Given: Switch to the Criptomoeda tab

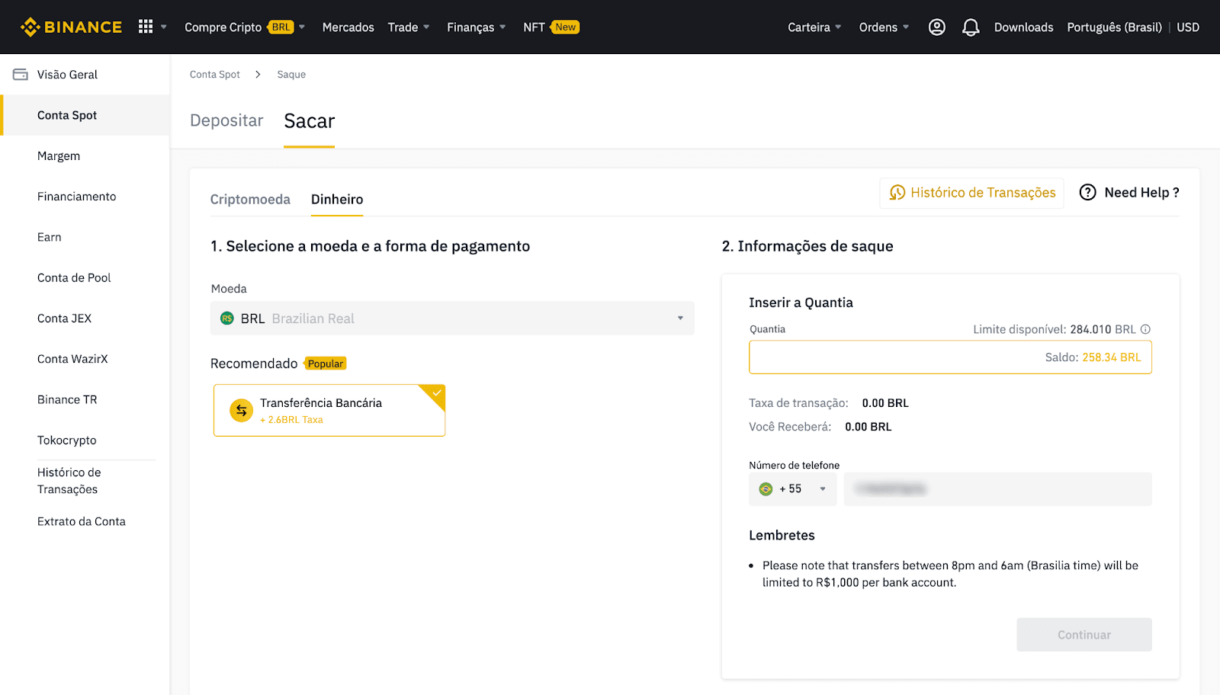Looking at the screenshot, I should [x=250, y=200].
